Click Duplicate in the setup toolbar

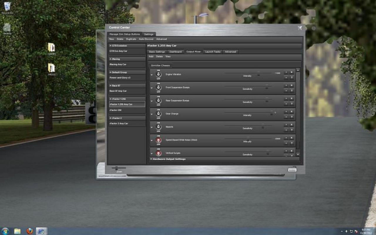click(x=131, y=39)
